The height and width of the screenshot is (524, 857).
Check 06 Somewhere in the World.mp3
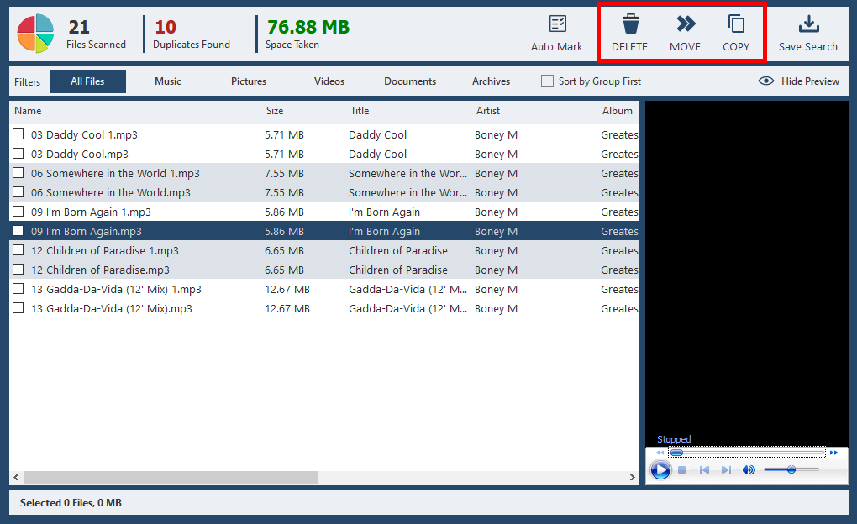(18, 192)
